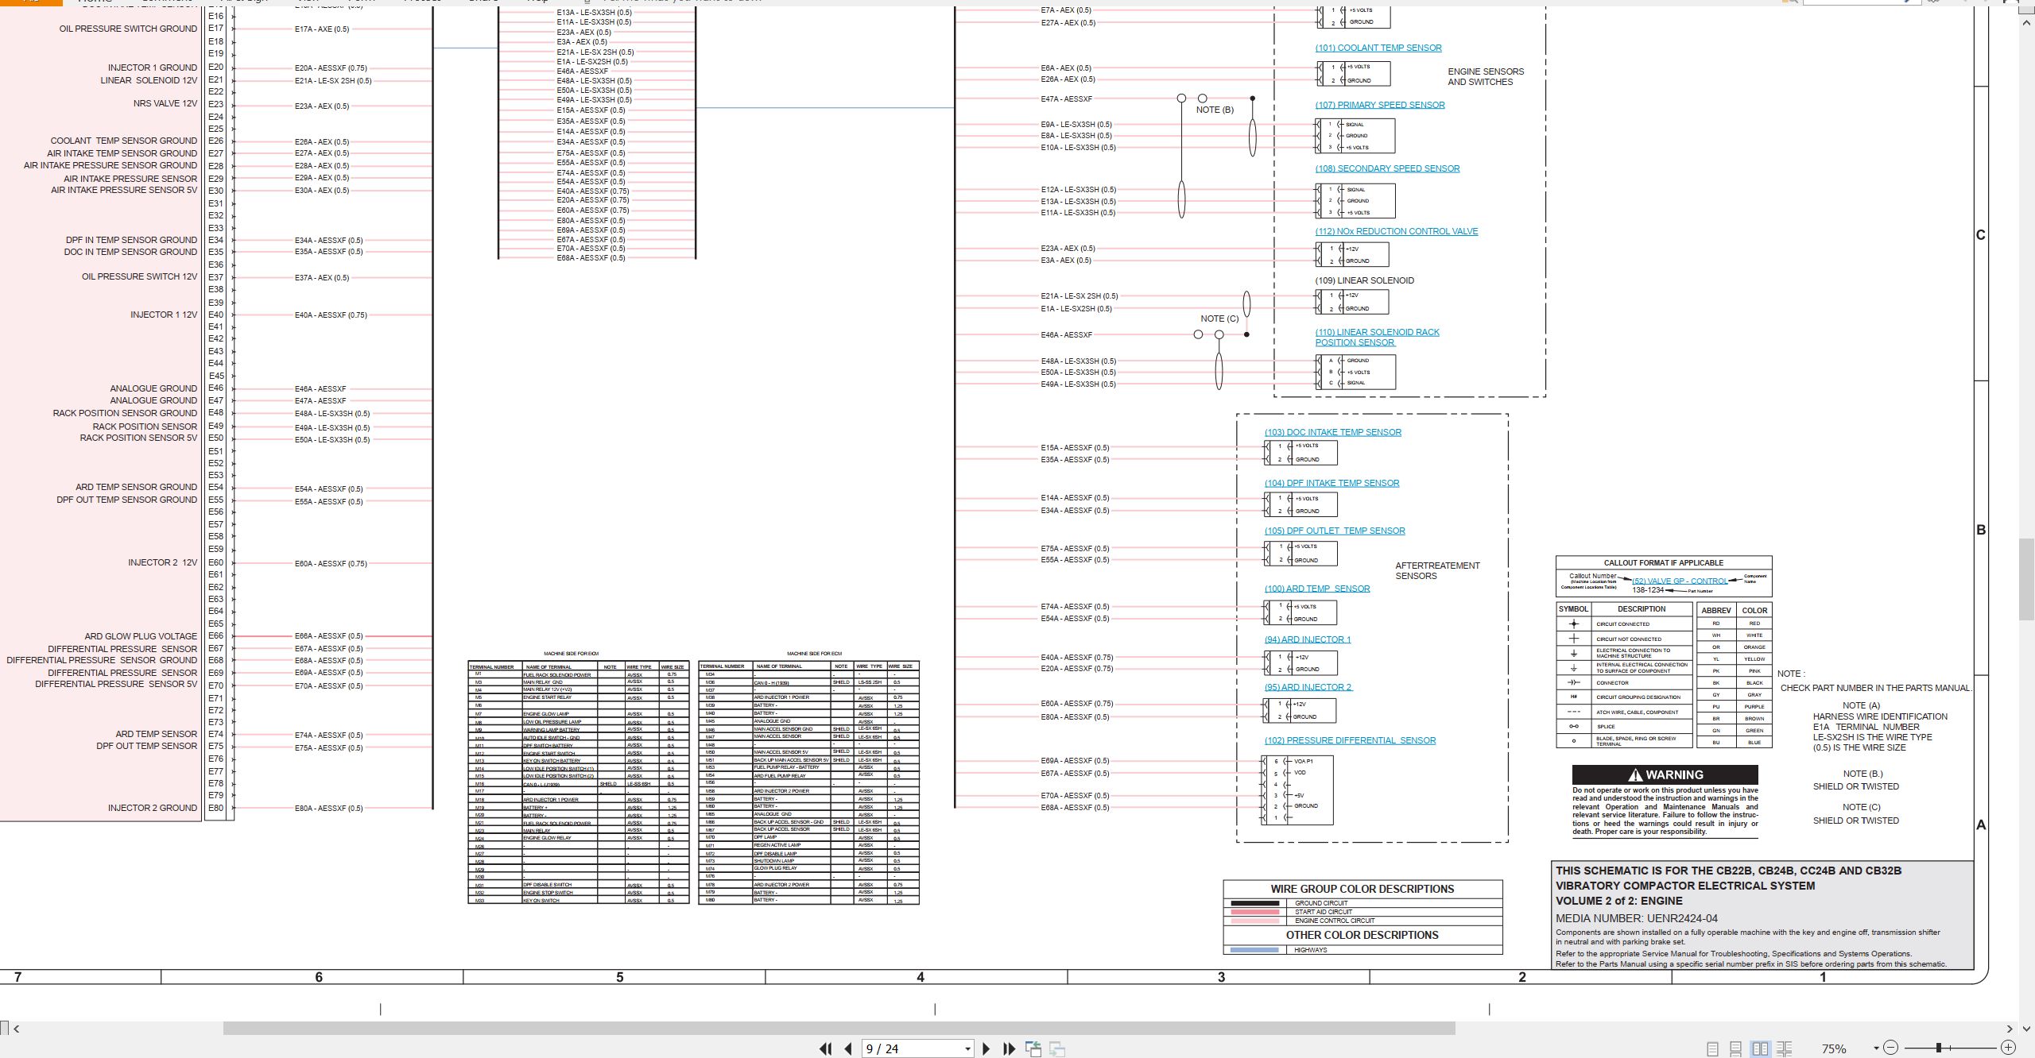Open the (102) PRESSURE DIFFERENTIAL SENSOR link
2035x1058 pixels.
pyautogui.click(x=1350, y=740)
